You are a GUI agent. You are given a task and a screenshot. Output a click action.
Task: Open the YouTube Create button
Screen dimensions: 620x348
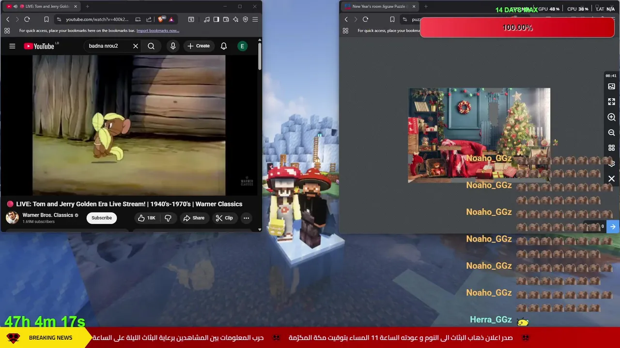pyautogui.click(x=199, y=46)
